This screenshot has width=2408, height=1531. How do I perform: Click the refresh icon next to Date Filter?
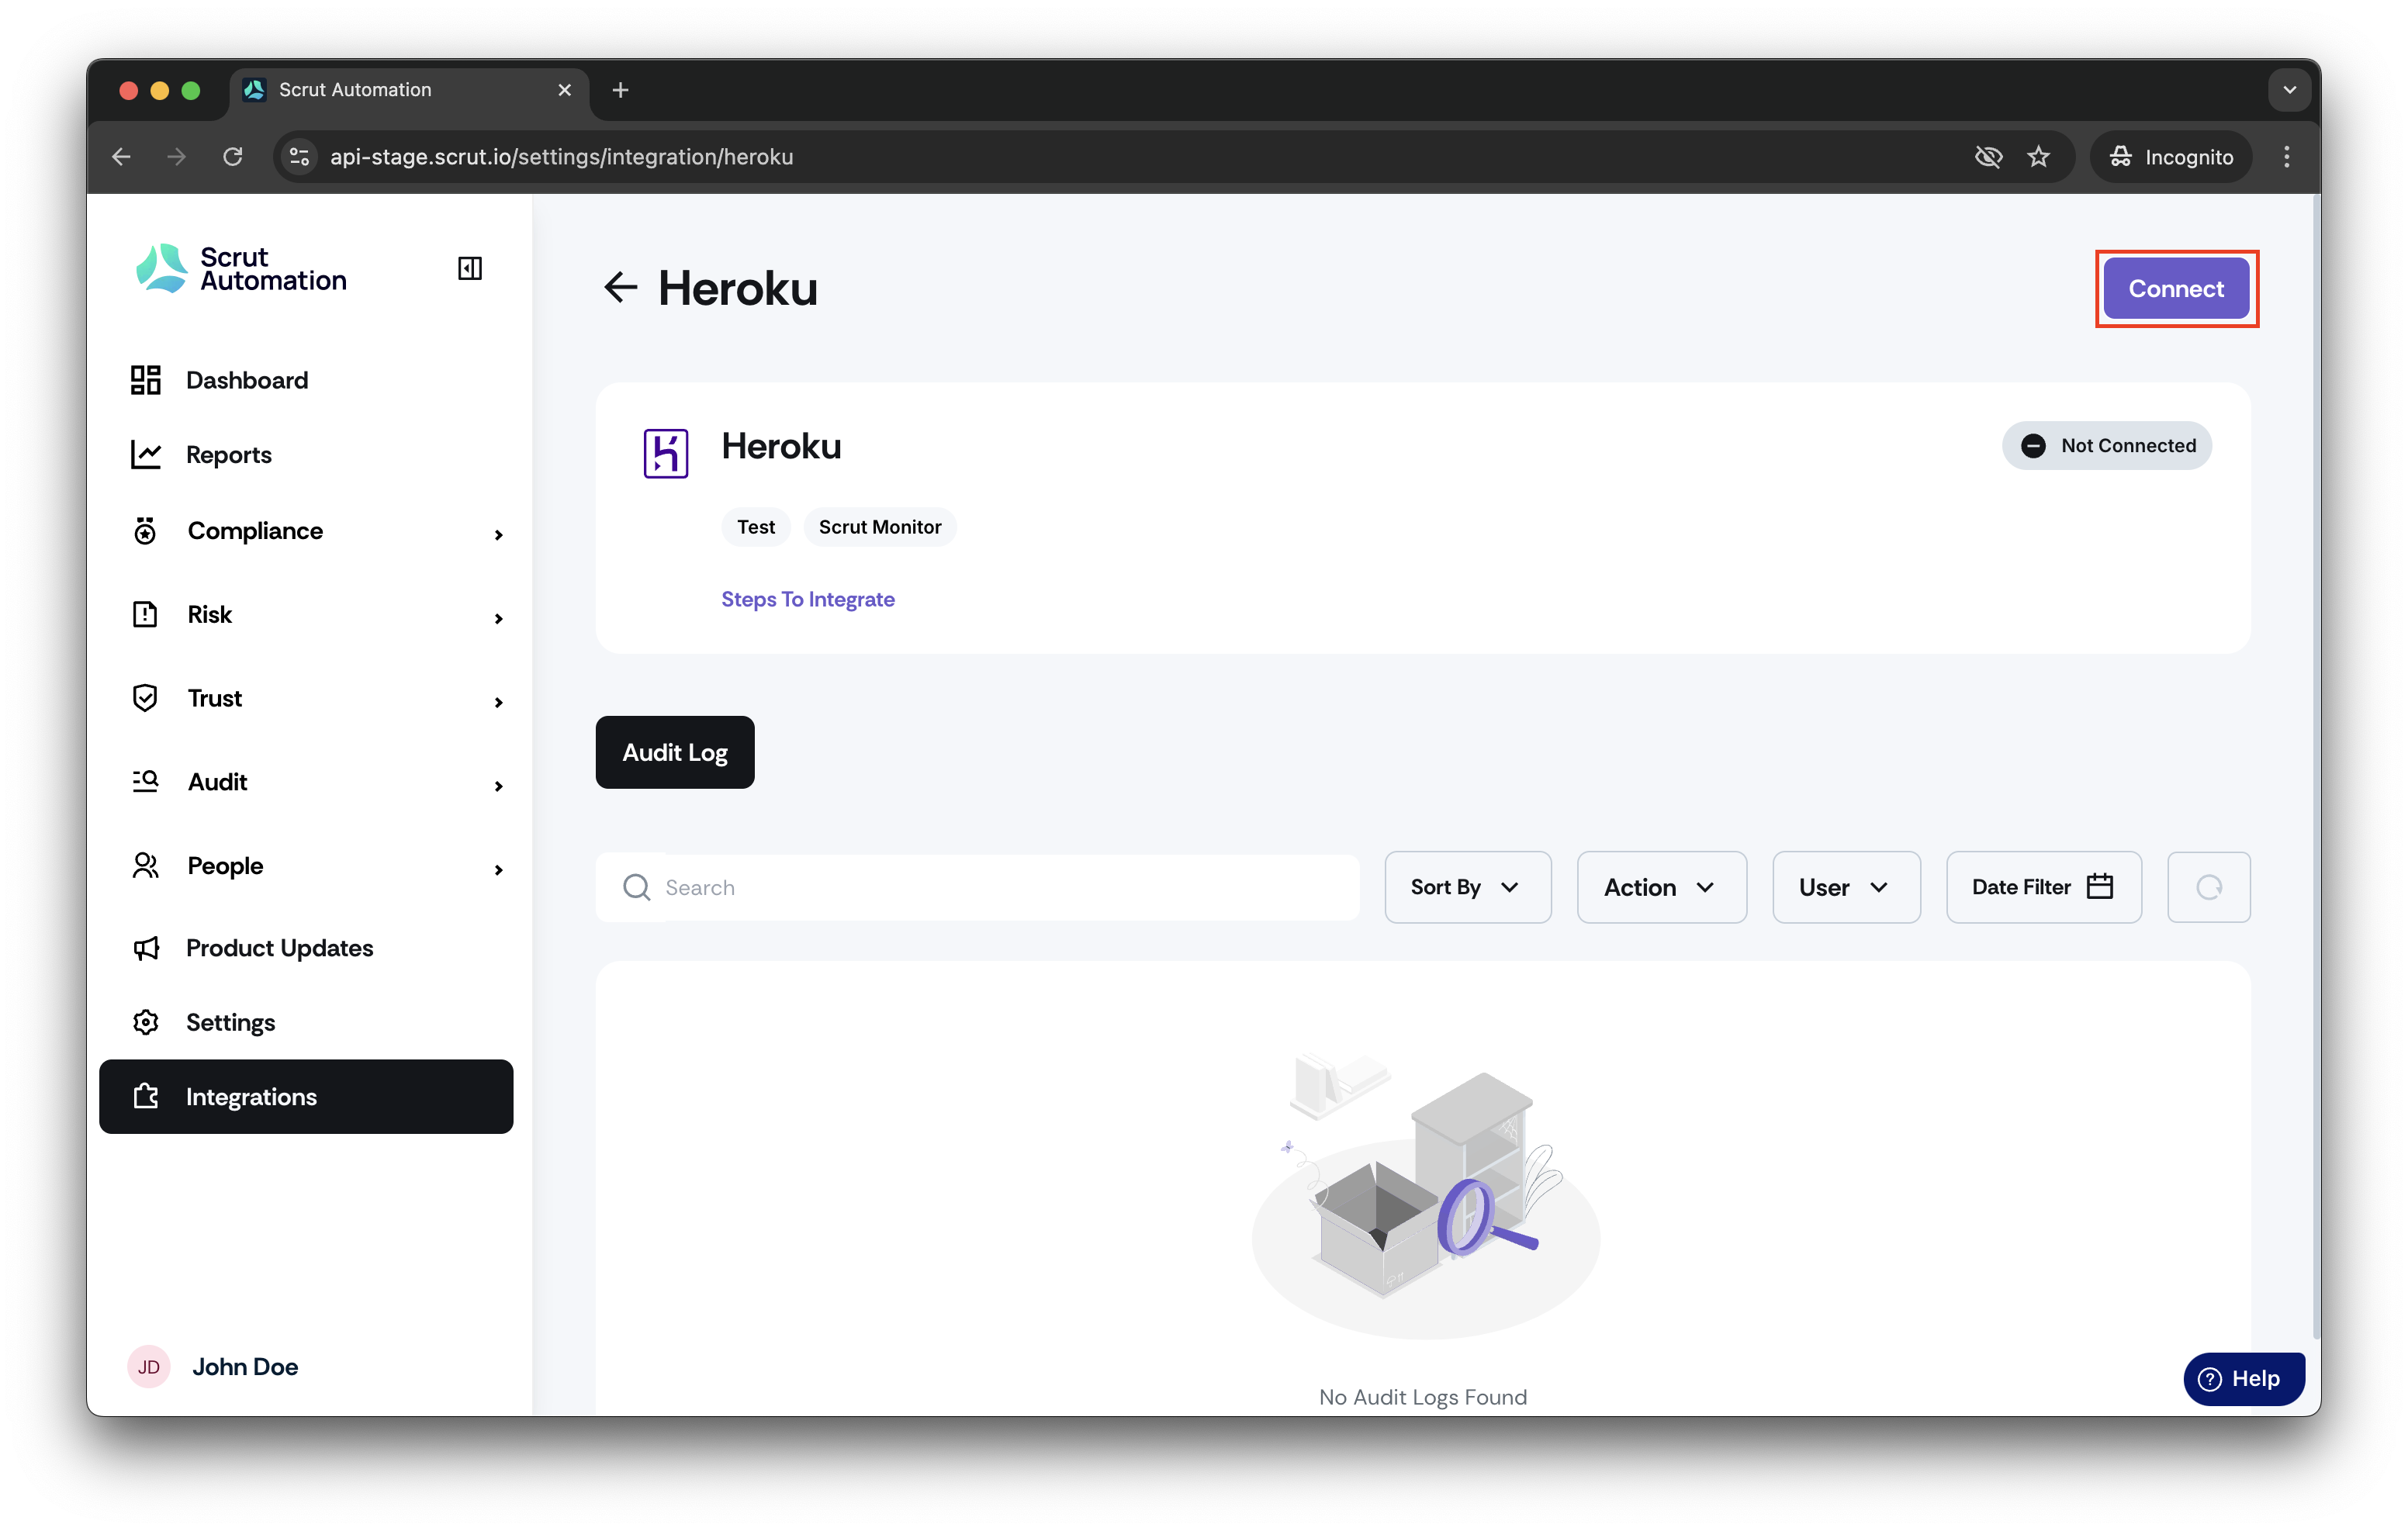coord(2208,887)
